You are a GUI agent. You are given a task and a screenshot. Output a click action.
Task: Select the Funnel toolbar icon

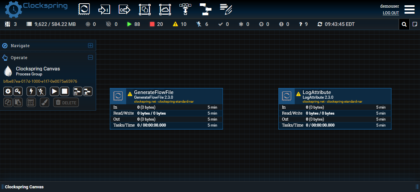pyautogui.click(x=185, y=9)
